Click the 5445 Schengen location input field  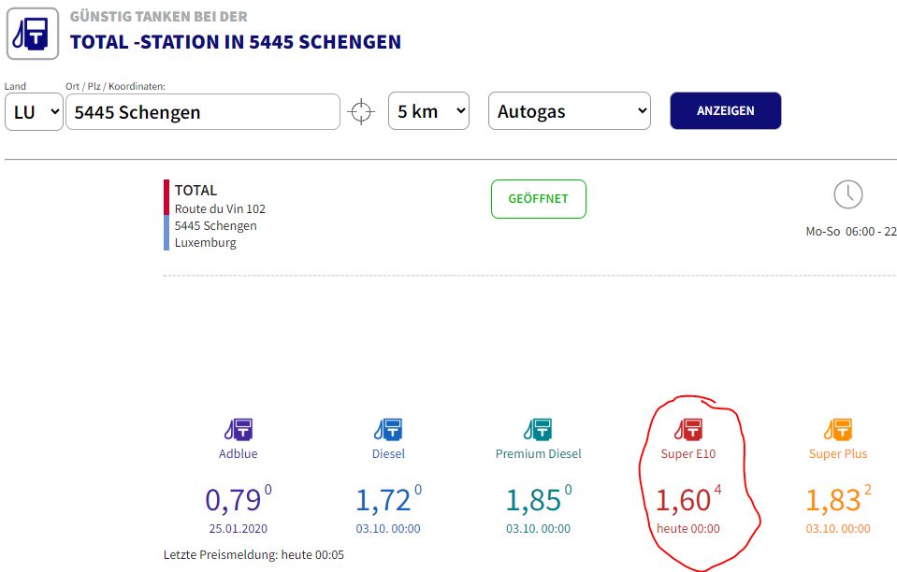[x=202, y=112]
